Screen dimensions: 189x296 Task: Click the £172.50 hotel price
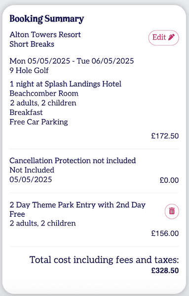[x=165, y=136]
